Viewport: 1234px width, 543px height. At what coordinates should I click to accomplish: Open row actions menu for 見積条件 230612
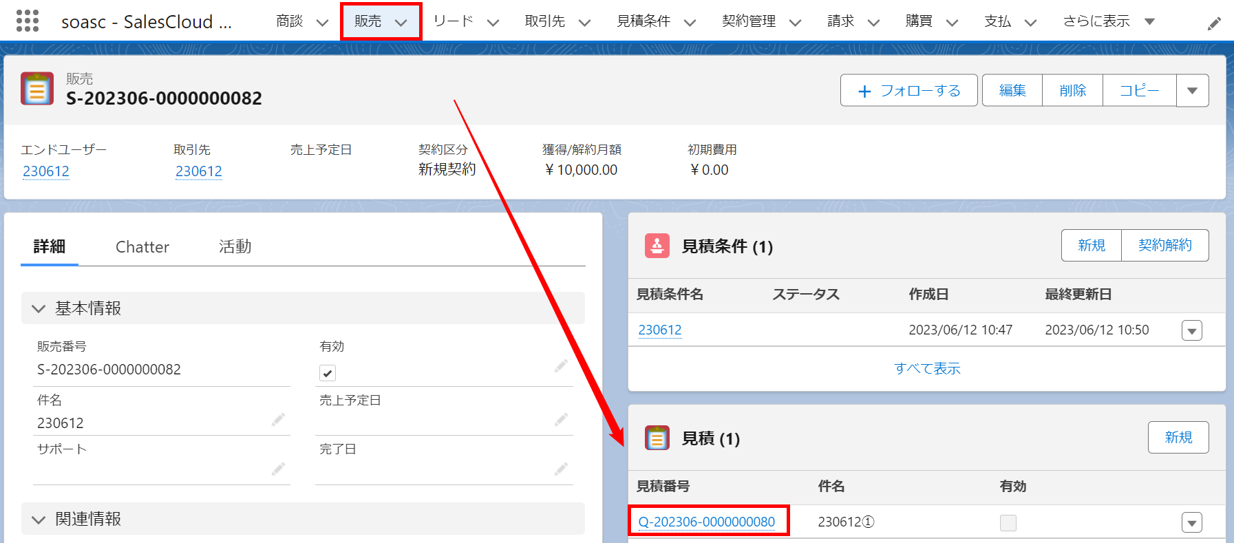[x=1191, y=330]
